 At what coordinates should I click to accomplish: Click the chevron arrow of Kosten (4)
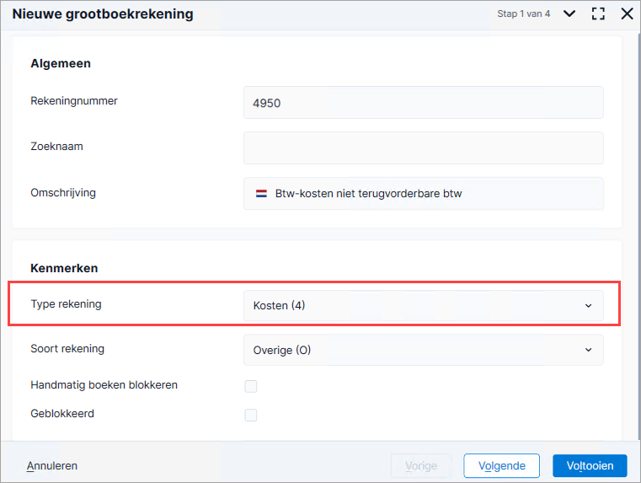pos(588,306)
